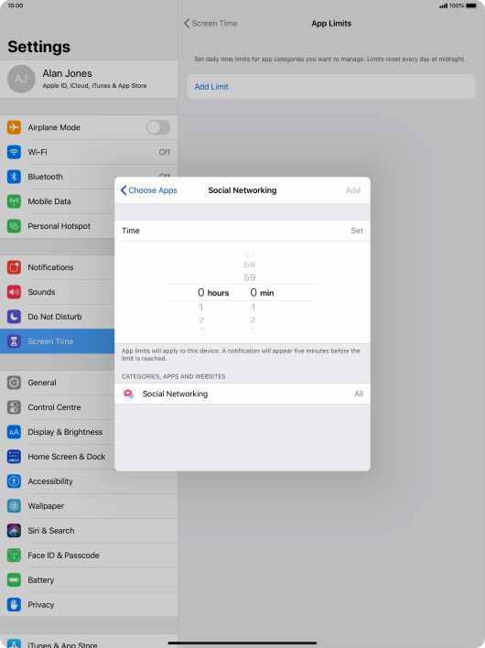This screenshot has width=485, height=648.
Task: Tap the General gear icon
Action: tap(14, 383)
